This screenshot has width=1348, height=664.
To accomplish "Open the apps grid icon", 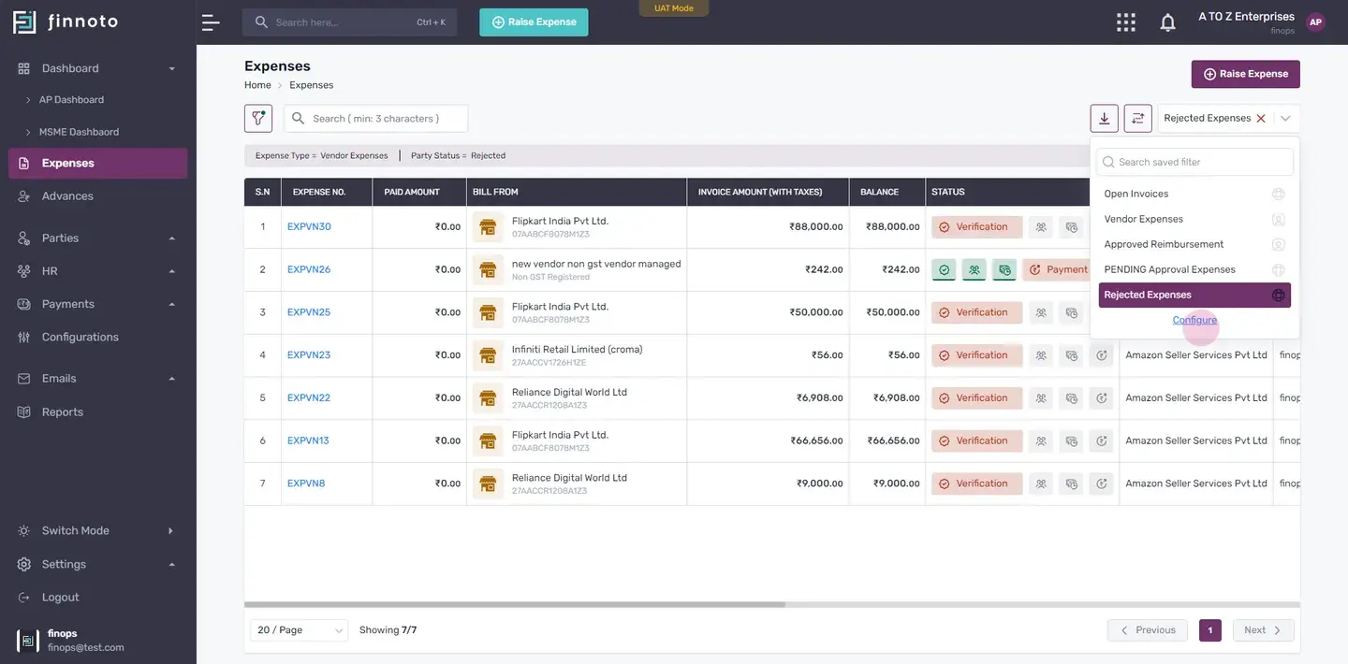I will [1126, 22].
